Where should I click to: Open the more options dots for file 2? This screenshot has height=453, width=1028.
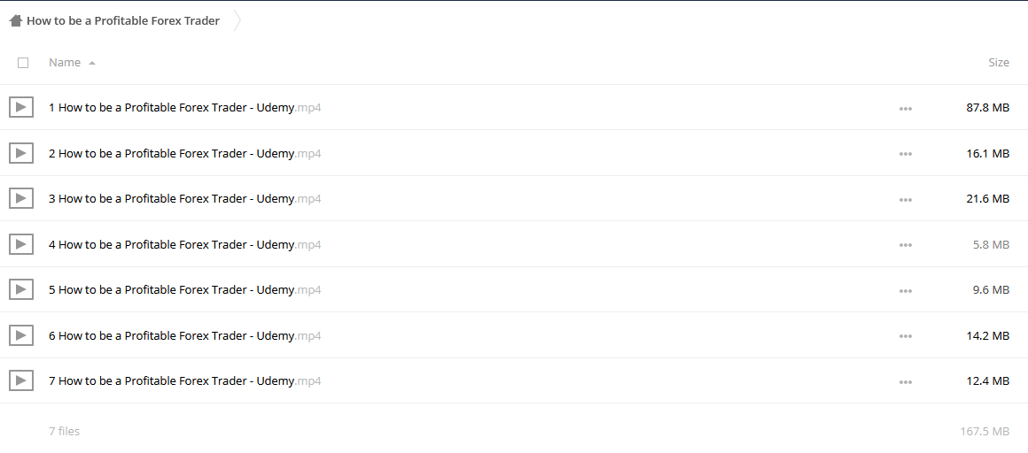point(906,154)
